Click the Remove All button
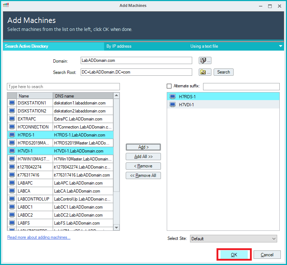The image size is (287, 265). [x=143, y=175]
